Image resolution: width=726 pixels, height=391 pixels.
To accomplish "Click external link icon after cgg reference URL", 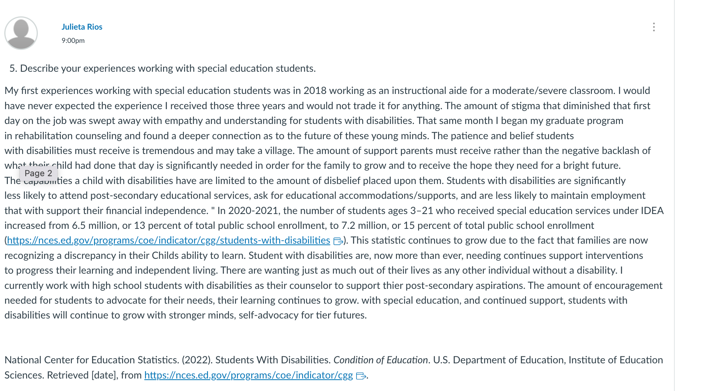I will (x=361, y=376).
